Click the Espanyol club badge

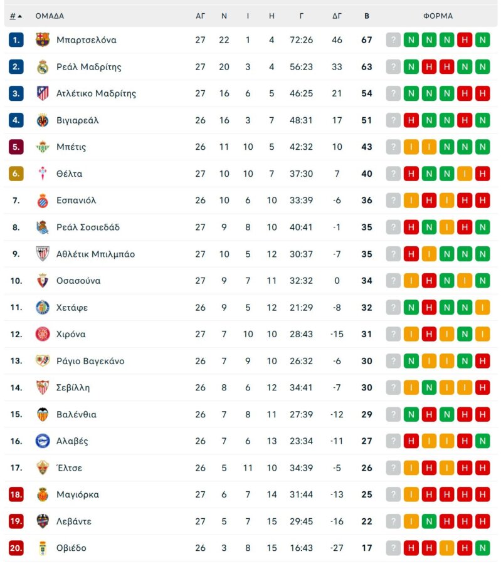click(42, 200)
